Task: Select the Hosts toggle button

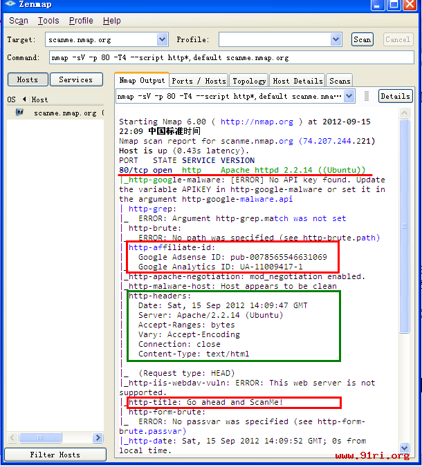Action: pyautogui.click(x=28, y=79)
